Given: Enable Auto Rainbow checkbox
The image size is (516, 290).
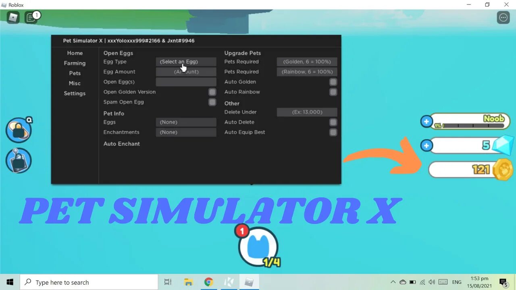Looking at the screenshot, I should pyautogui.click(x=333, y=92).
